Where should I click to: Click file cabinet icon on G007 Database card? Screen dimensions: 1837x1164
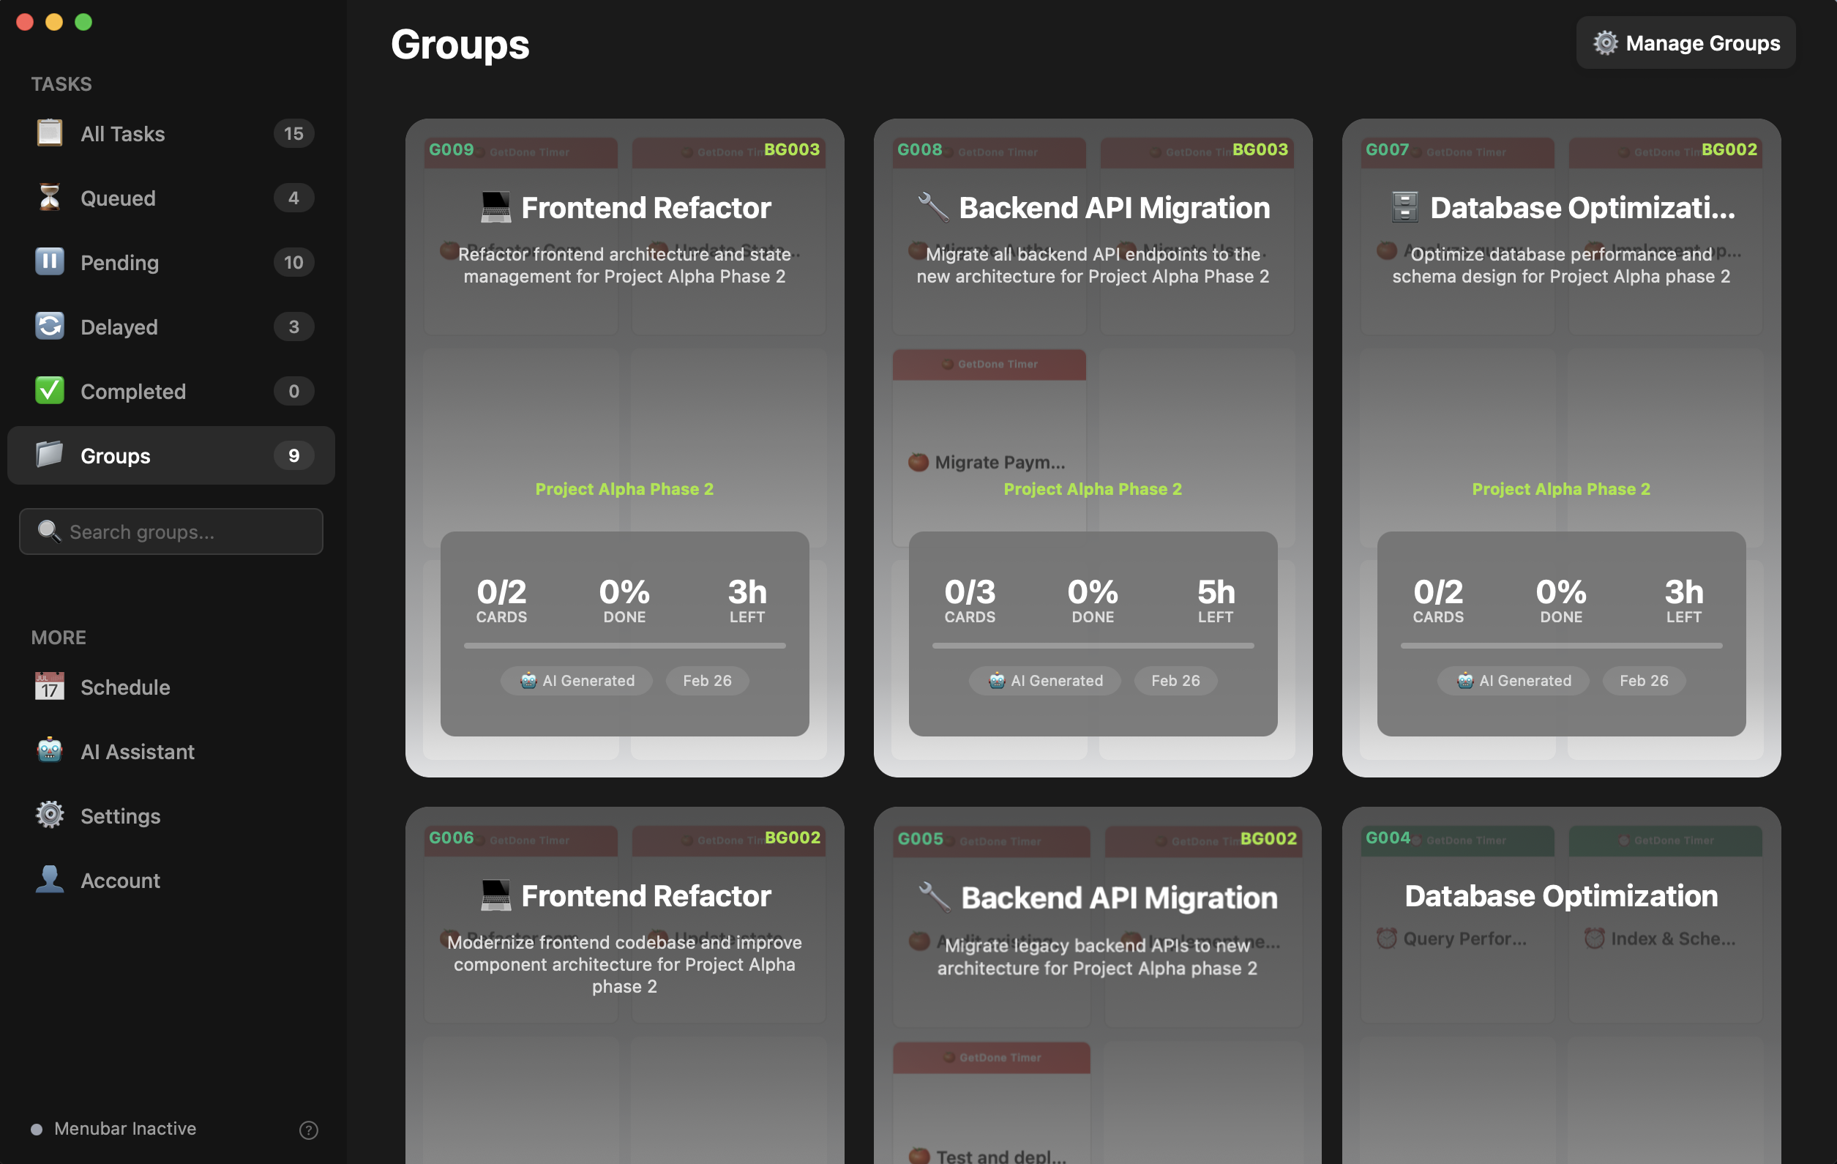coord(1404,208)
